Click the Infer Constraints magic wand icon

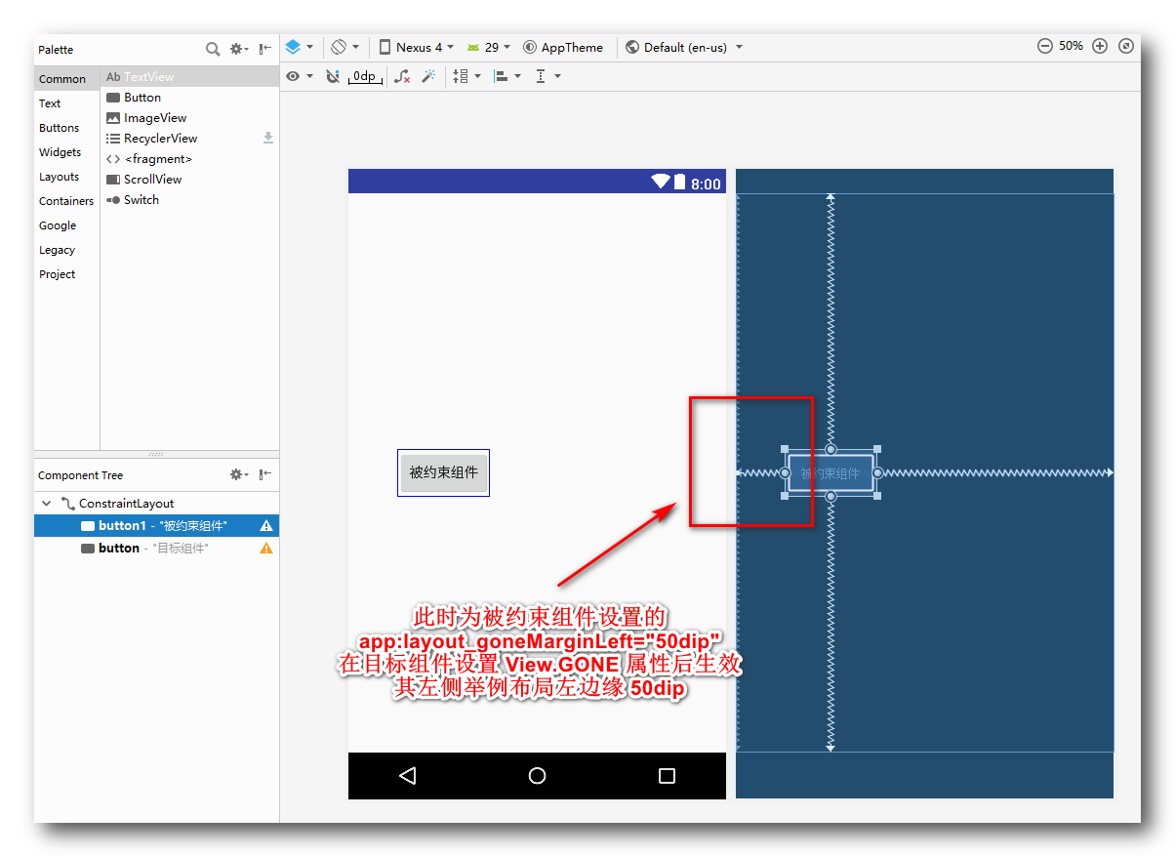coord(429,75)
